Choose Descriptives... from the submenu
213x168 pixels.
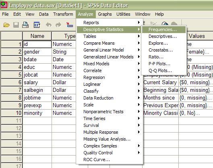(x=164, y=36)
